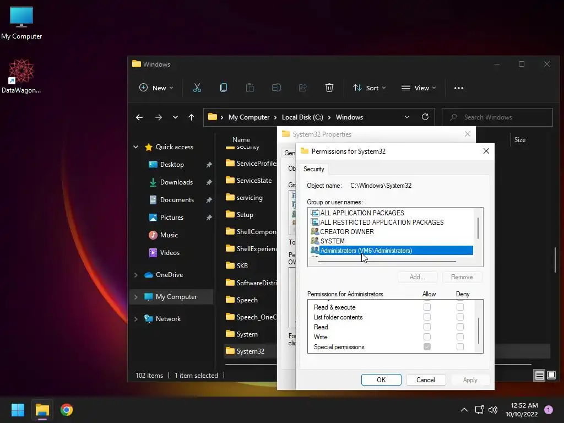Check Deny for Write permission

[x=460, y=337]
